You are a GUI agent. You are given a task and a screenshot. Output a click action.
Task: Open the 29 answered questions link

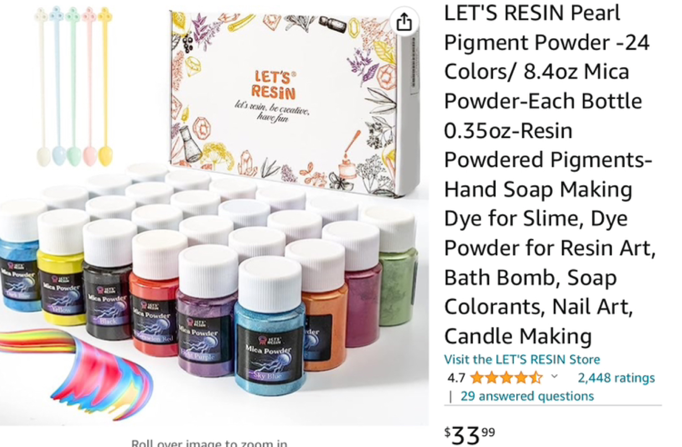[x=527, y=396]
